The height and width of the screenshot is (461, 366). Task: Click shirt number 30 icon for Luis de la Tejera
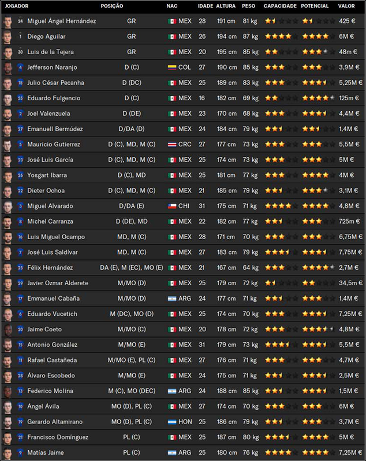click(20, 52)
